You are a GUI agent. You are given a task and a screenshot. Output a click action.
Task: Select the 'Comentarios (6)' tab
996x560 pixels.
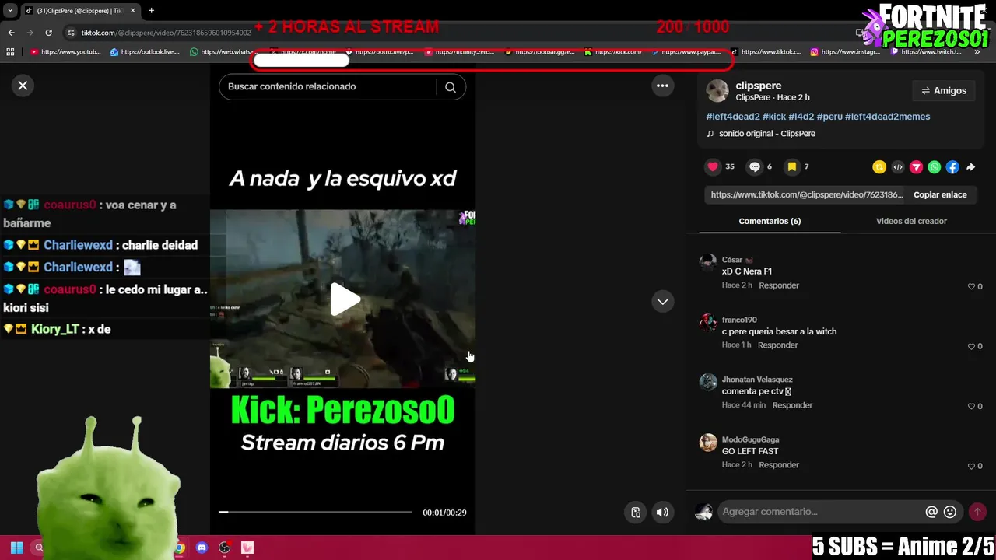pos(770,221)
